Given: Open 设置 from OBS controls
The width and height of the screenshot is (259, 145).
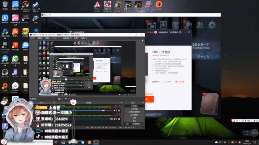Looking at the screenshot, I should click(134, 118).
